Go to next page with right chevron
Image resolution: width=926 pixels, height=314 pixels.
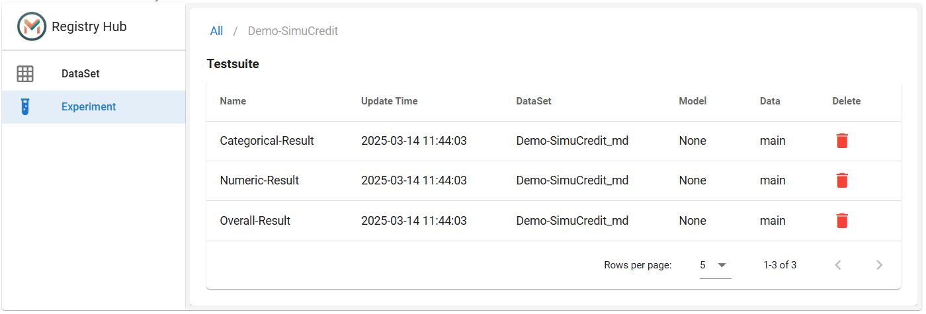[x=879, y=265]
